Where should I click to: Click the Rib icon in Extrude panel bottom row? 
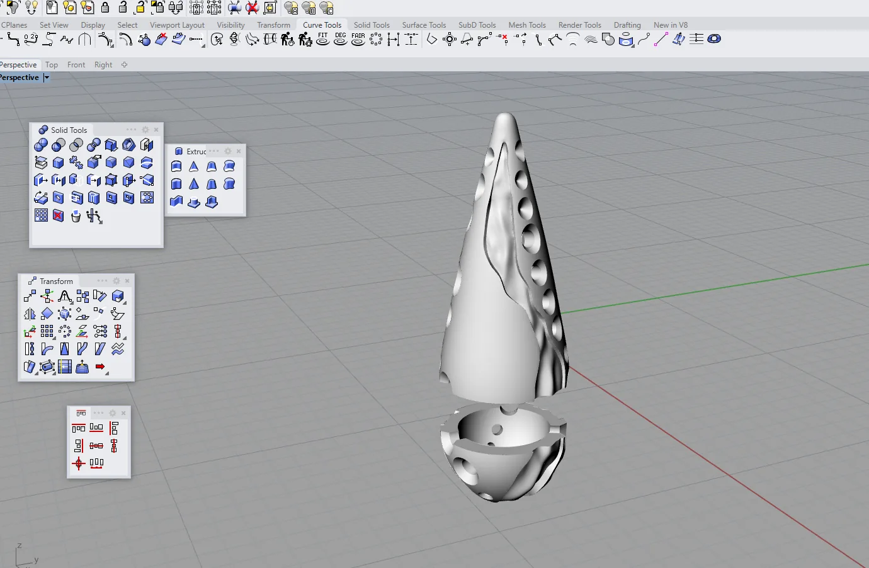pos(176,202)
